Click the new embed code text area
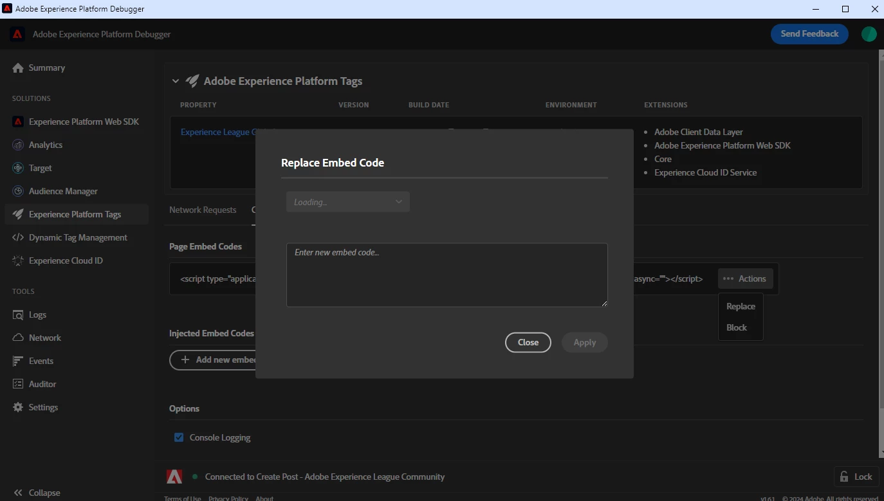The image size is (884, 501). [447, 275]
